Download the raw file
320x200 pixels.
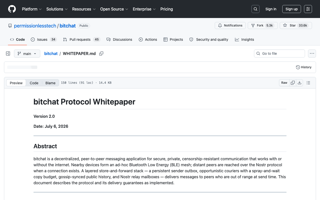pyautogui.click(x=299, y=83)
